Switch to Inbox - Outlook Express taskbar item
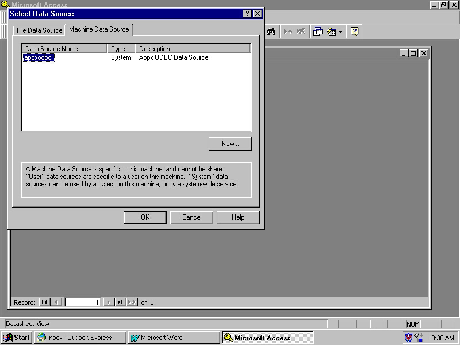This screenshot has width=460, height=345. click(x=80, y=338)
